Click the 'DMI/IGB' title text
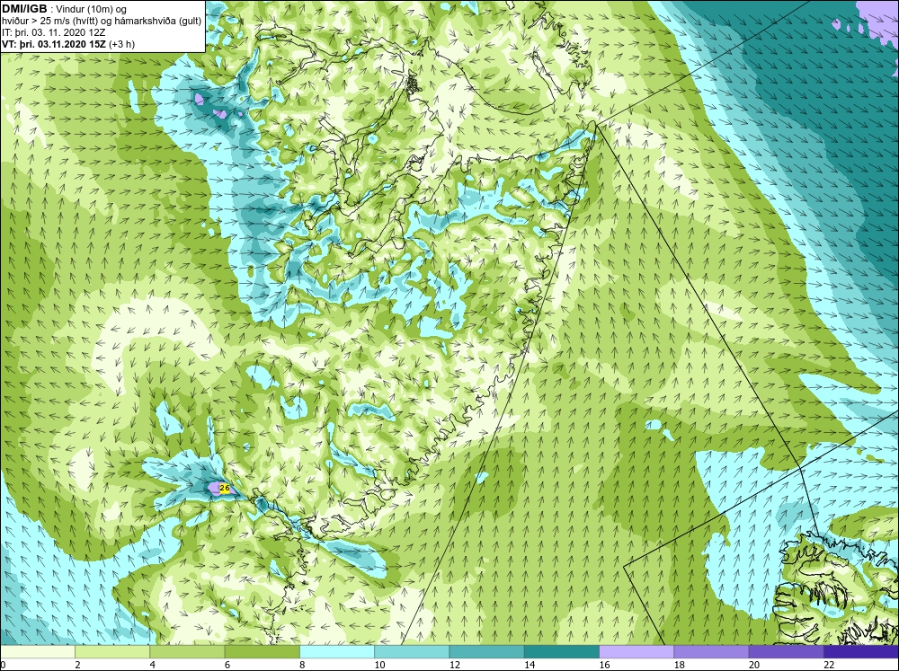Image resolution: width=899 pixels, height=671 pixels. [x=24, y=9]
